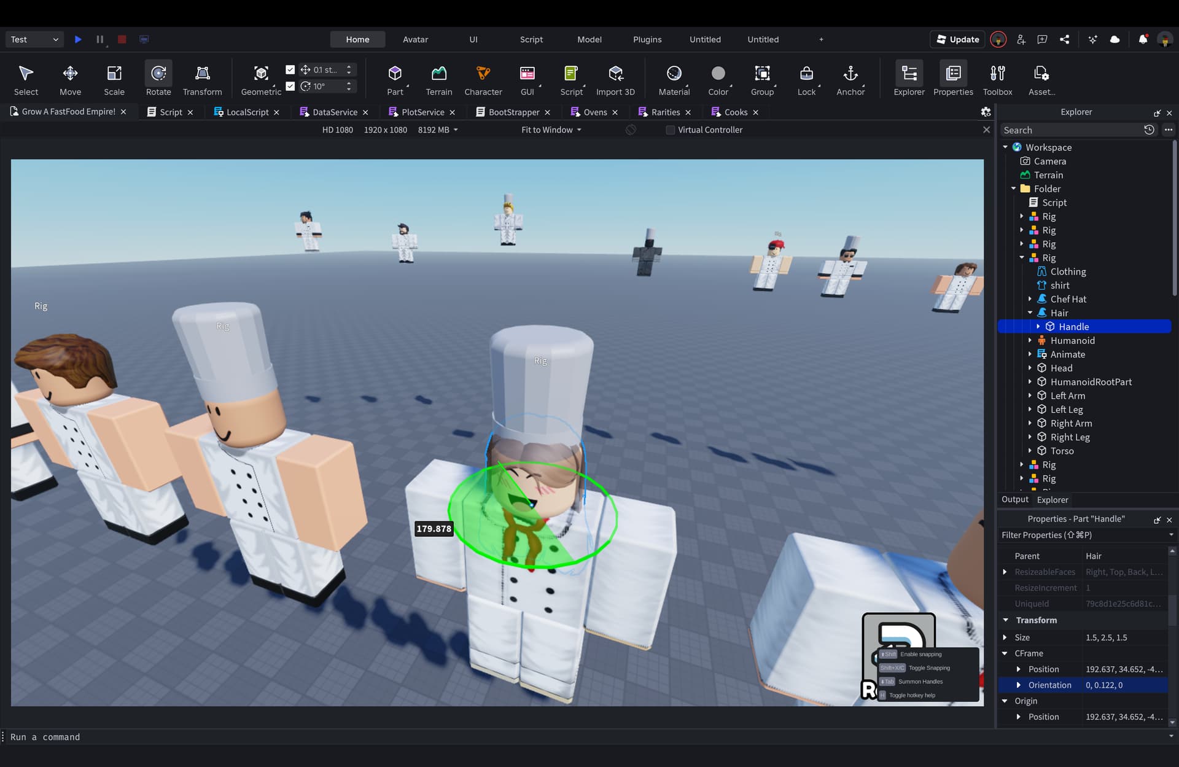
Task: Toggle rotation snapping checkbox
Action: [x=291, y=87]
